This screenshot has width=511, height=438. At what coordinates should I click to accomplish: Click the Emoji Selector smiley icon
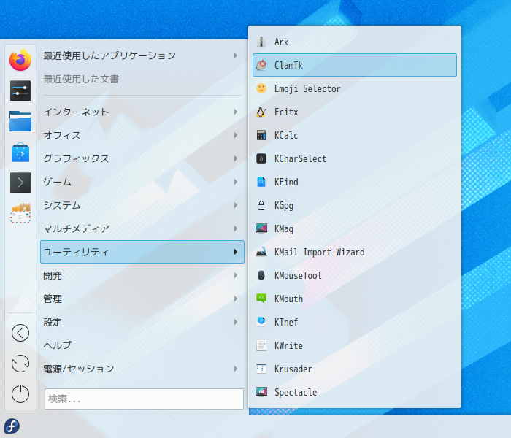coord(261,88)
